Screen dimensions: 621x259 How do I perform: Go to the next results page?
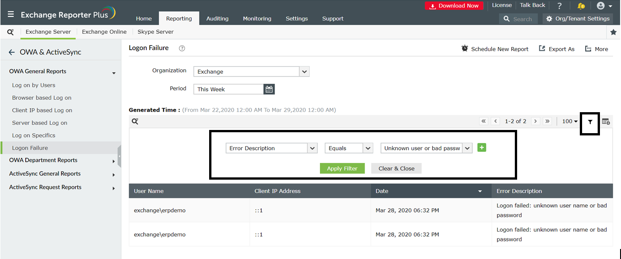pyautogui.click(x=535, y=121)
